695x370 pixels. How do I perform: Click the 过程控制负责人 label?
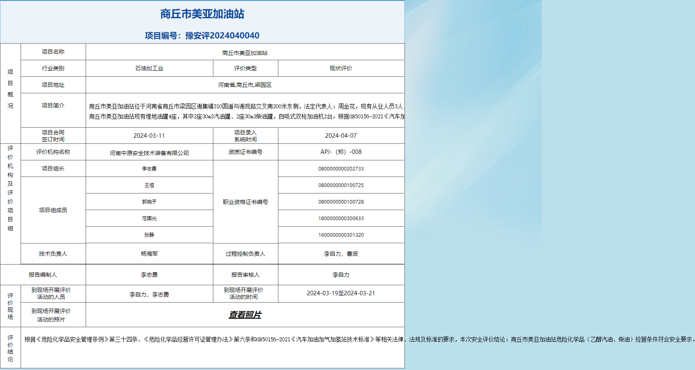245,254
